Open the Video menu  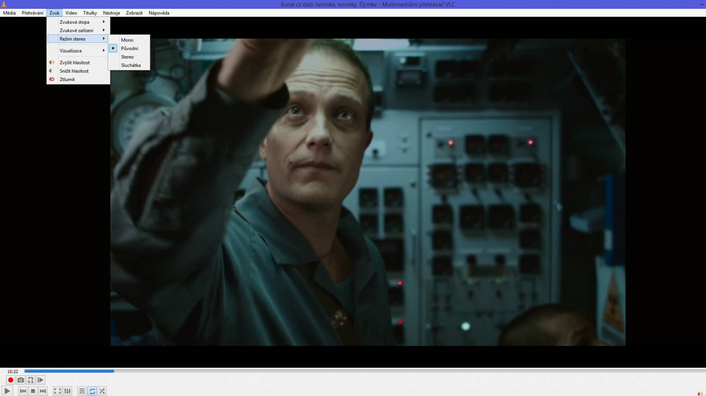point(71,13)
